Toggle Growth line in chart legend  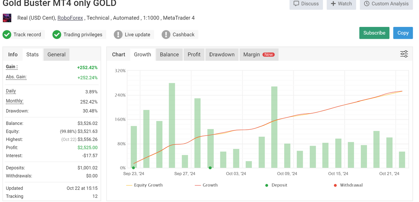(x=206, y=185)
